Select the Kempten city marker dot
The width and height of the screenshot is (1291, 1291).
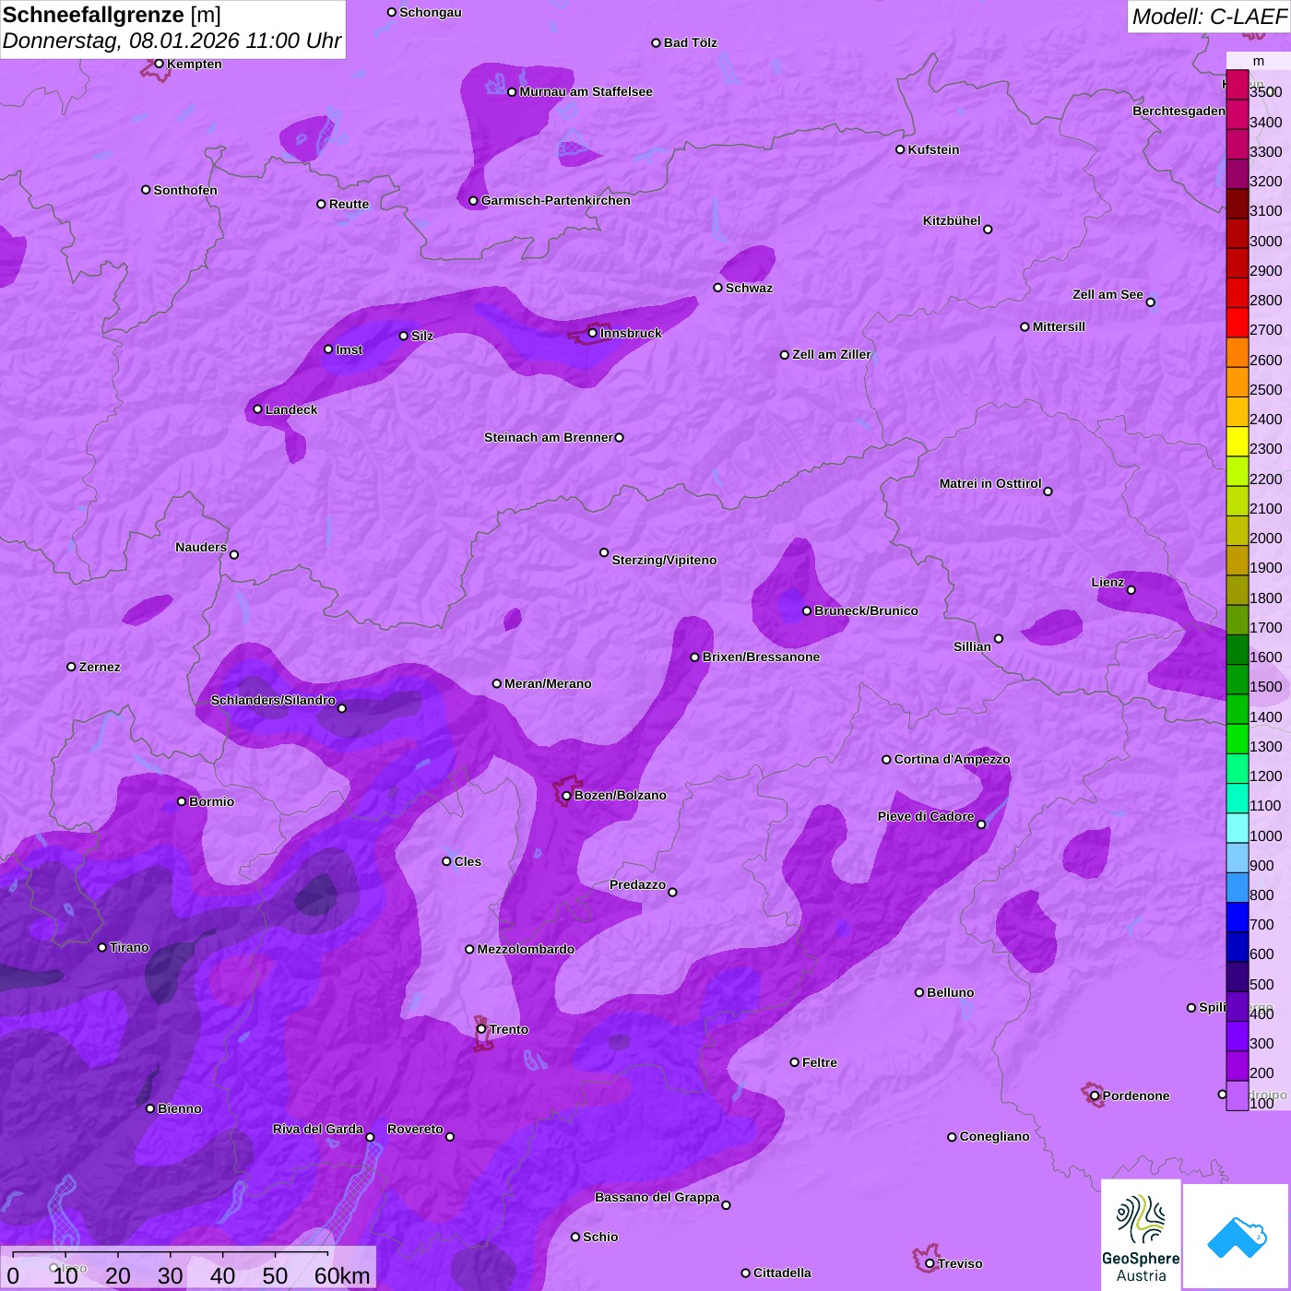coord(160,64)
